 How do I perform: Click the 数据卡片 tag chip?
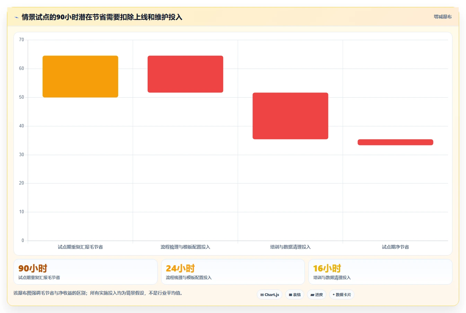(342, 295)
